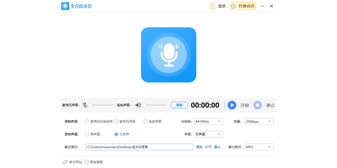337x168 pixels.
Task: Open 联系客服 smiley face support icon
Action: [87, 162]
